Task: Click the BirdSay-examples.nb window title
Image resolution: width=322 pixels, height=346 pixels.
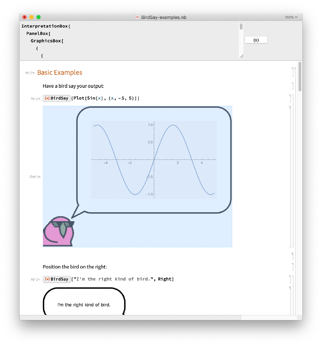Action: 164,17
